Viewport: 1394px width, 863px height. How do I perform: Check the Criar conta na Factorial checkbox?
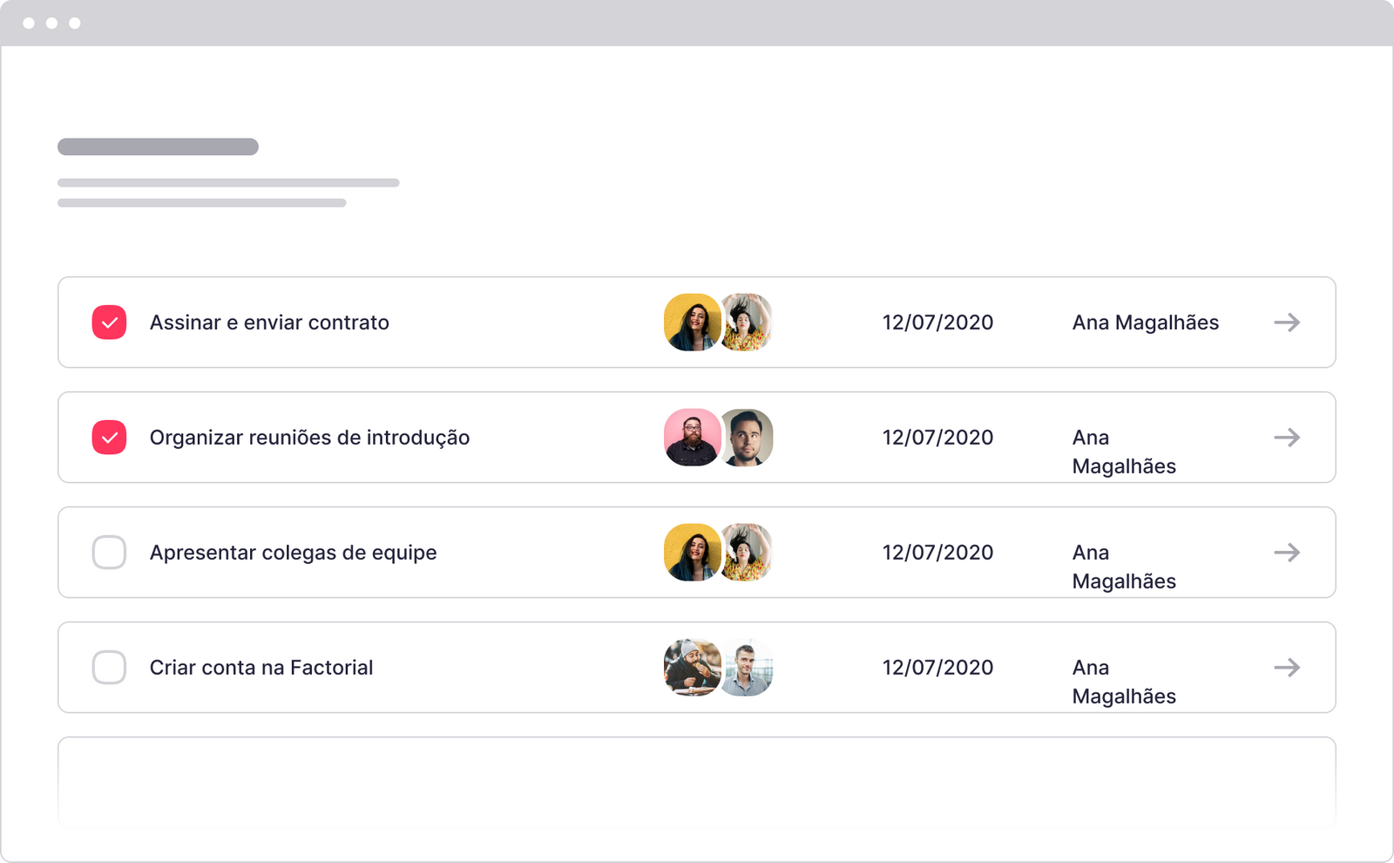[110, 668]
